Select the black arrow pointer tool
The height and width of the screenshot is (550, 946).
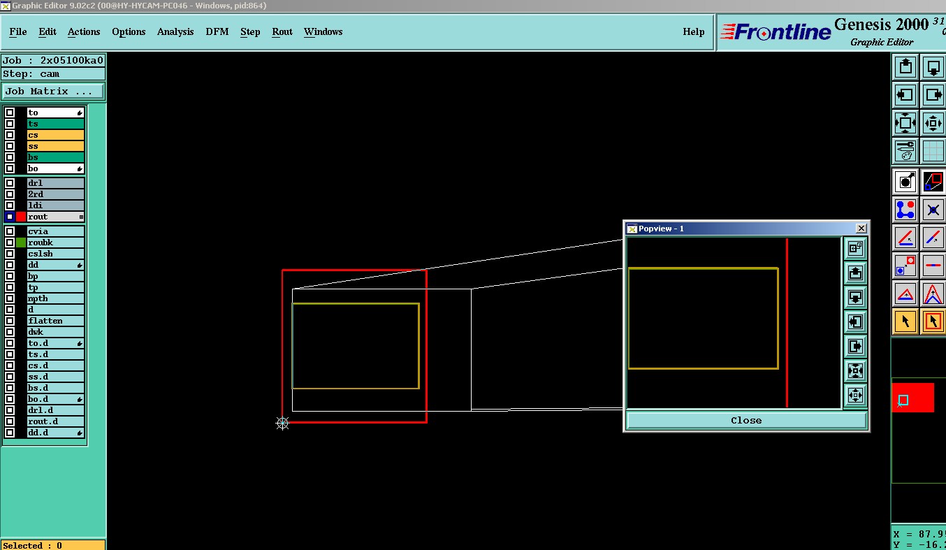905,321
